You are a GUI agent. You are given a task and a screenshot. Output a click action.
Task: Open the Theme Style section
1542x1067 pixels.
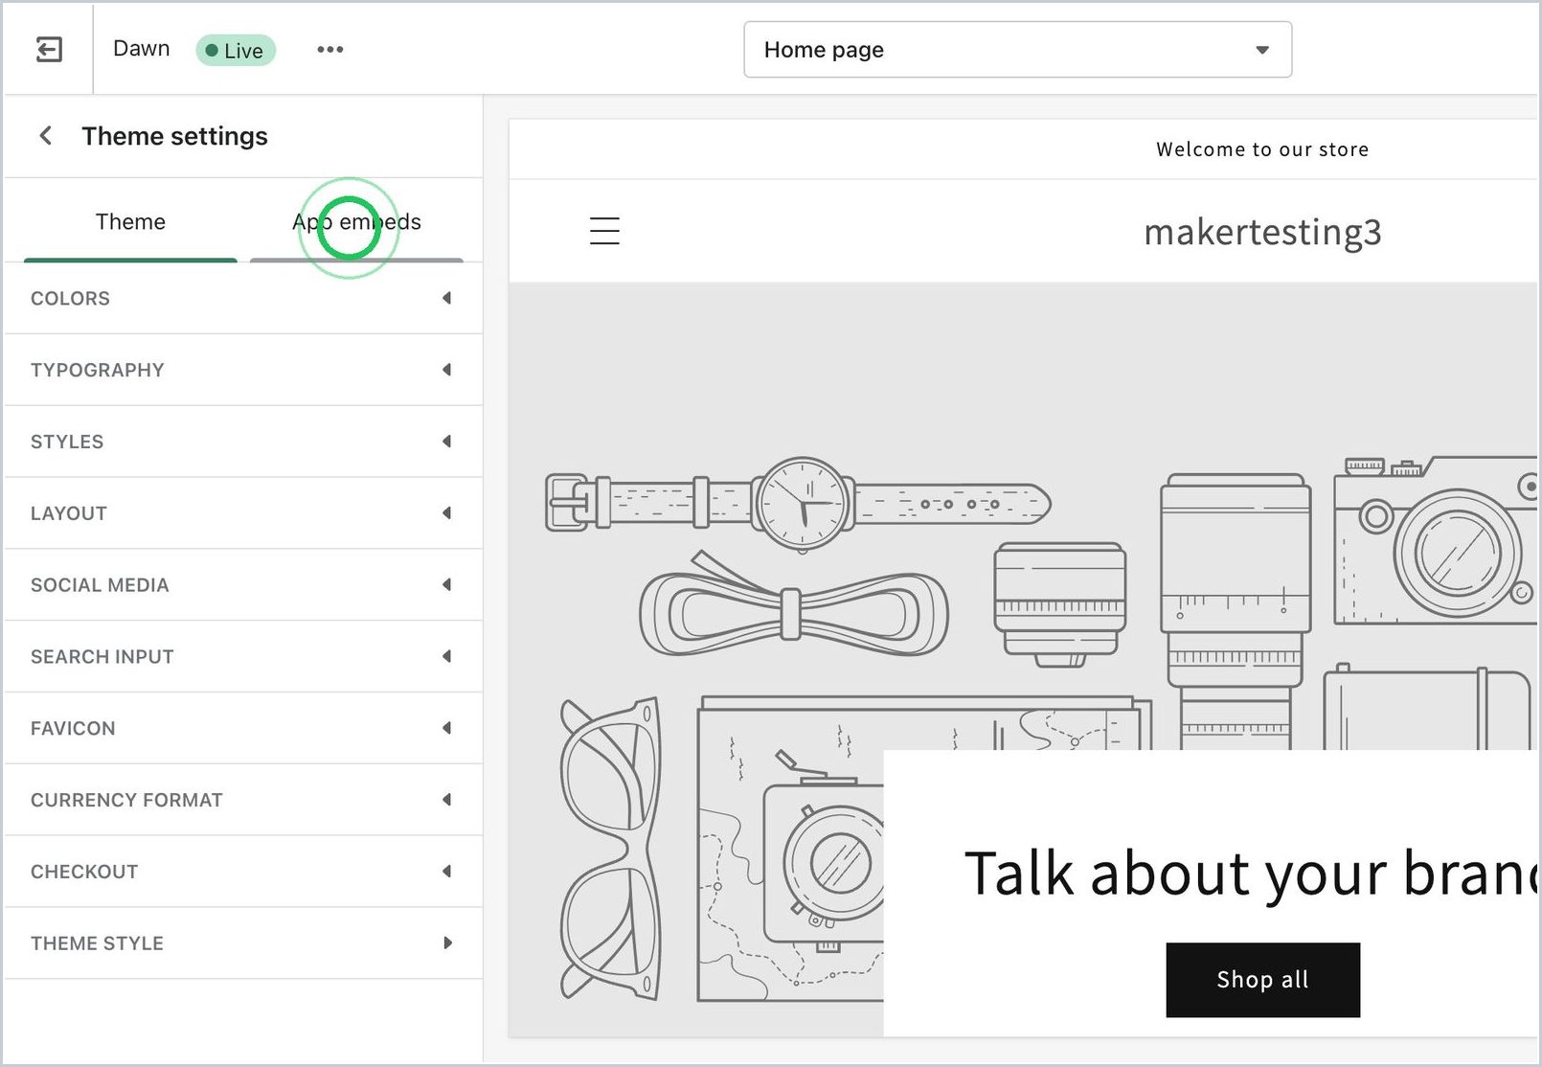pos(243,943)
